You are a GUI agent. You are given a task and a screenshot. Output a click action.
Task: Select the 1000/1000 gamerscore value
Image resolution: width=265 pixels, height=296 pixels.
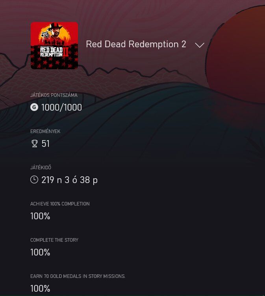click(x=61, y=107)
